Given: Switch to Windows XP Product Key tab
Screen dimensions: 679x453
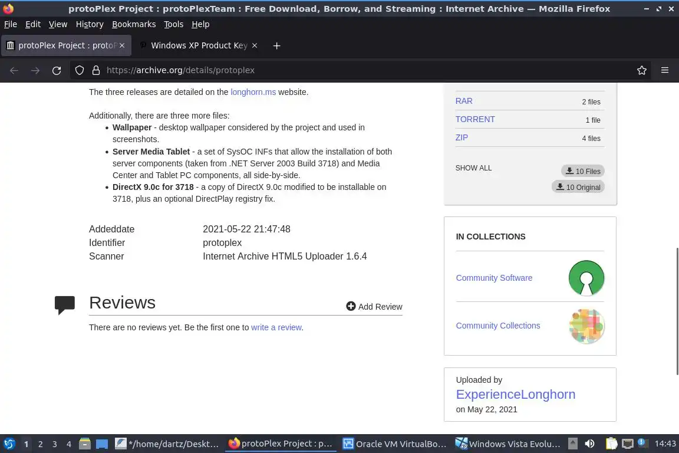Looking at the screenshot, I should point(199,45).
